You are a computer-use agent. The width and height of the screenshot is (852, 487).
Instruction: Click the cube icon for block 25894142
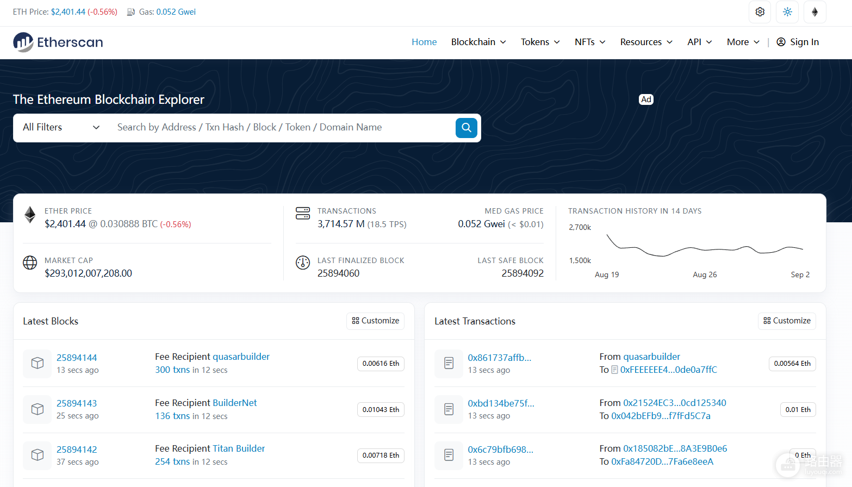pos(38,455)
